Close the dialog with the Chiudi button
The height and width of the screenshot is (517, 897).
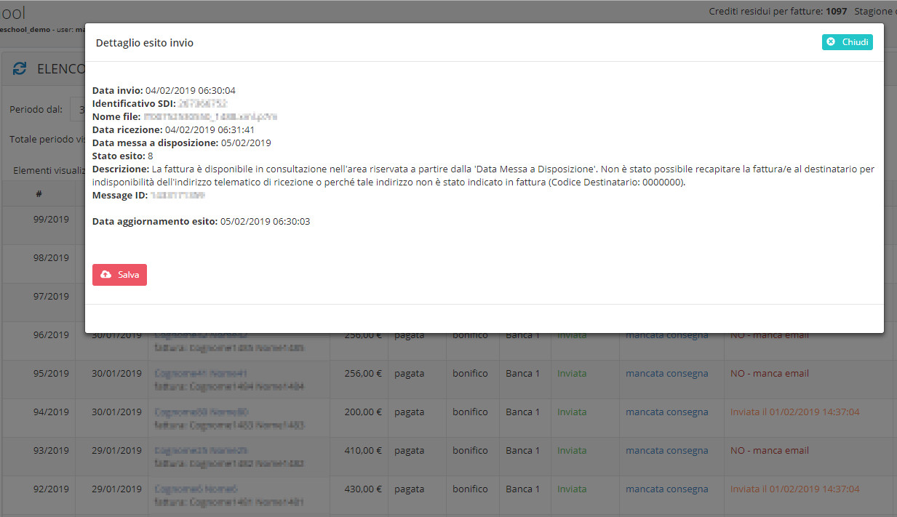point(847,42)
